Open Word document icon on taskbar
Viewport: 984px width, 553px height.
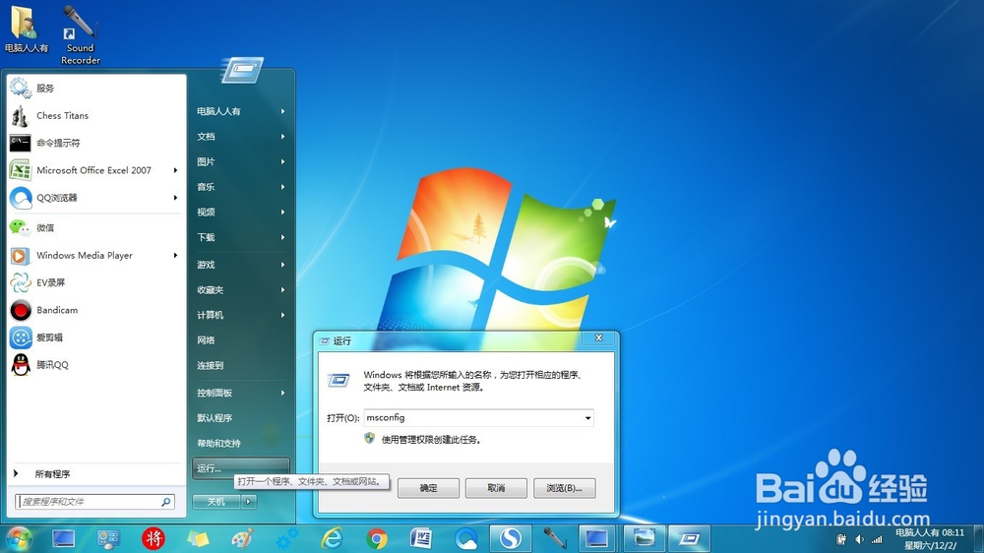coord(421,538)
